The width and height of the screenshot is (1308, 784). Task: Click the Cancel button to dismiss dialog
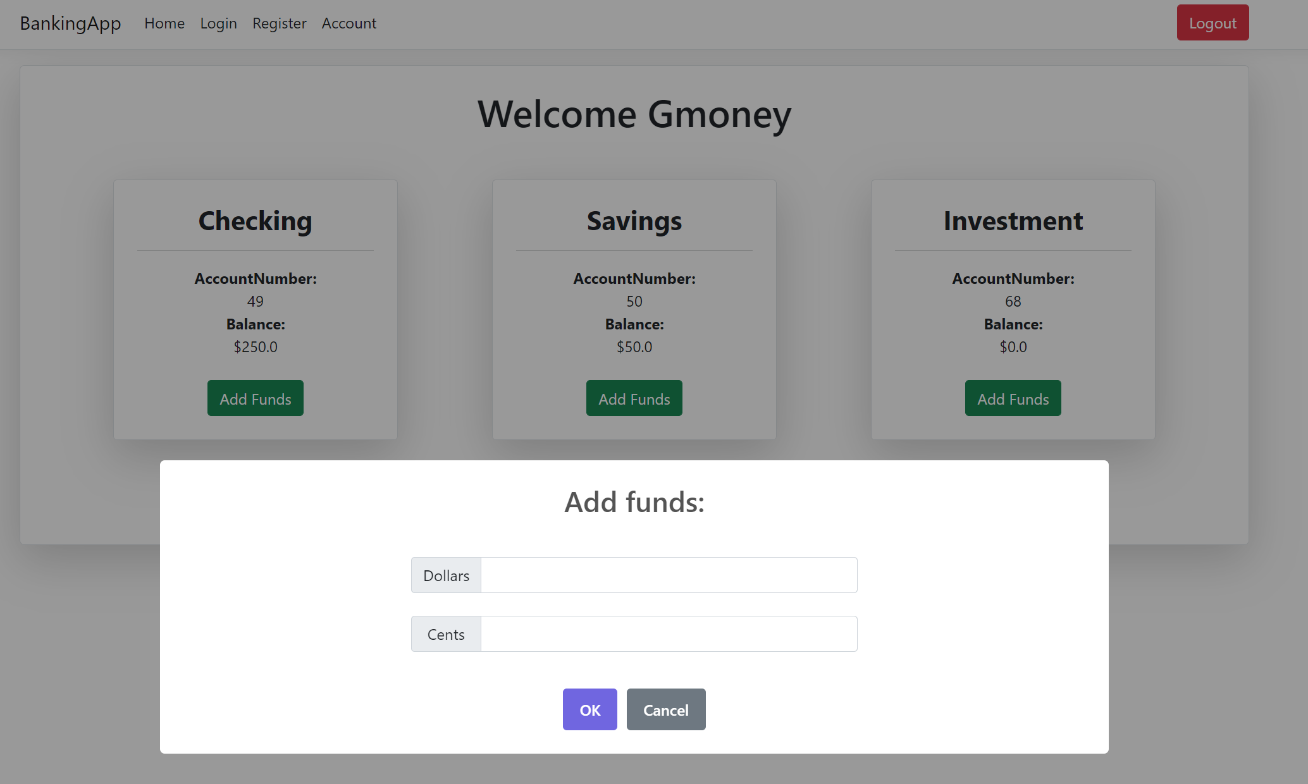[x=665, y=709]
